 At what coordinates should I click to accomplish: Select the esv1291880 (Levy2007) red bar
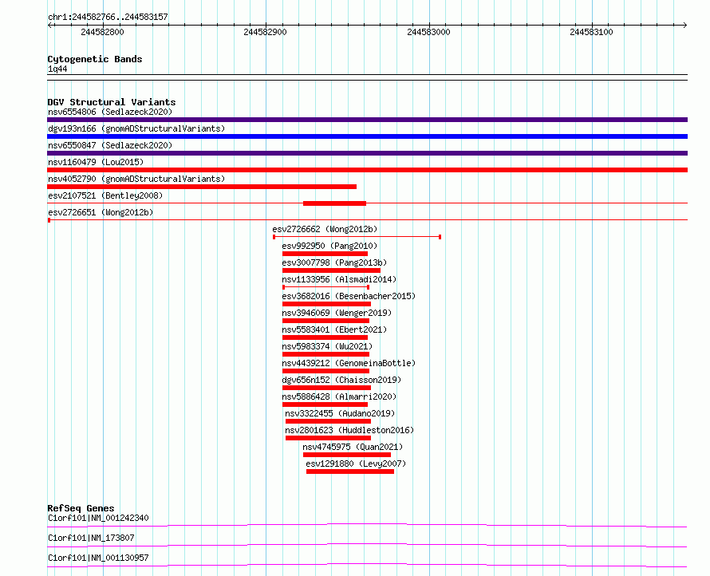click(x=350, y=471)
